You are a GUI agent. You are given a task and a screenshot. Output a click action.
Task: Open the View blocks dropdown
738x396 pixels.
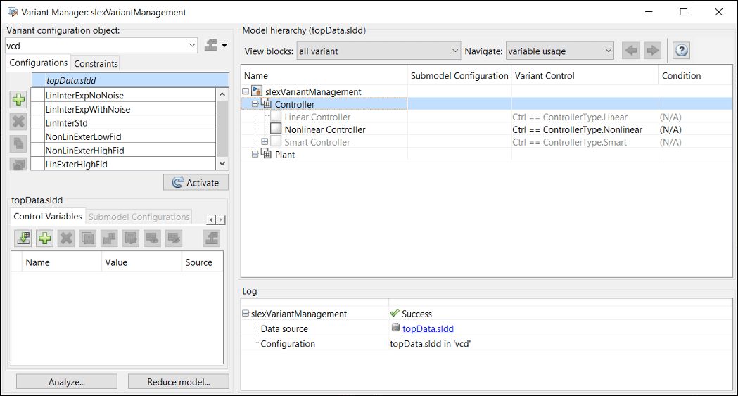(454, 51)
